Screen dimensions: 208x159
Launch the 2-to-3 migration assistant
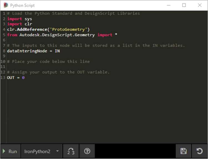pos(71,151)
